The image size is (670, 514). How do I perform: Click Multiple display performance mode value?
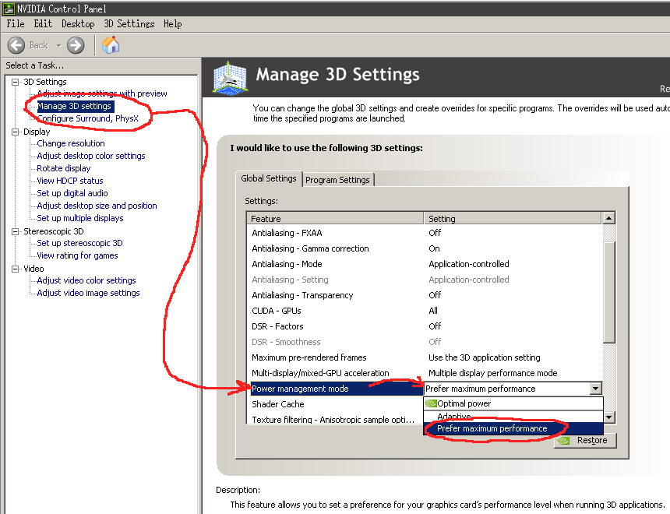click(492, 373)
